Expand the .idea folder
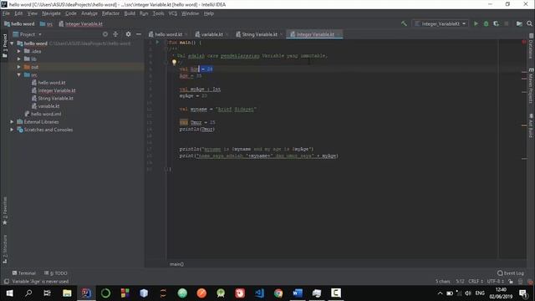 (19, 51)
